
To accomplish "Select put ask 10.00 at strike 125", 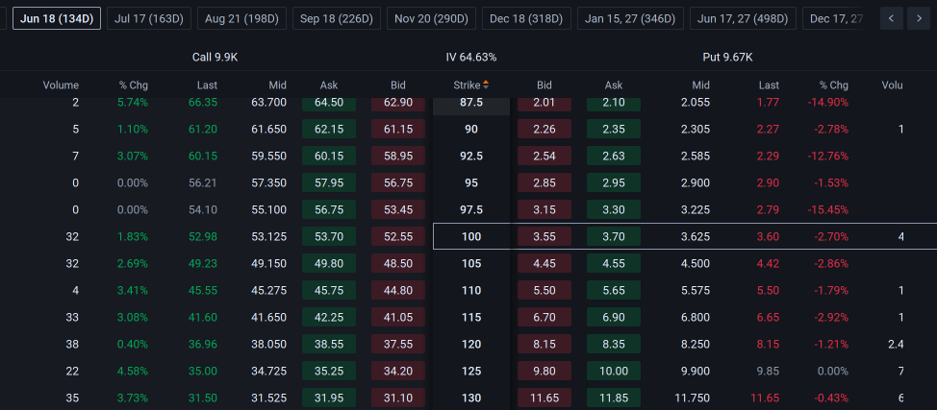I will (x=614, y=372).
